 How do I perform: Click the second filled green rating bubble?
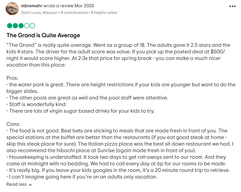tap(15, 26)
